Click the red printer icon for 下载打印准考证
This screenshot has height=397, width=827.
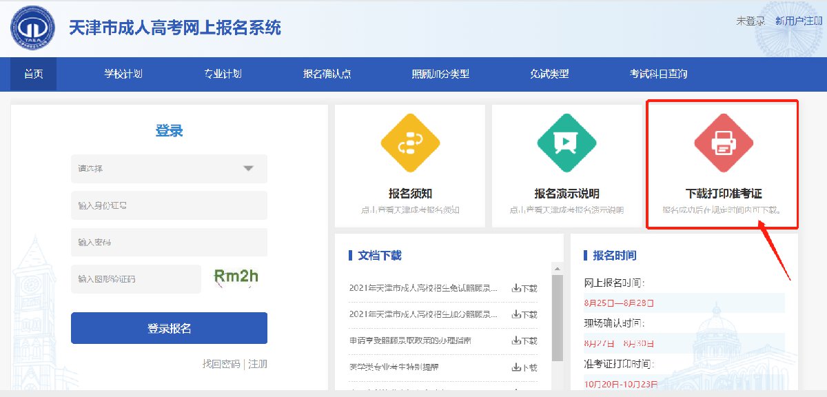[x=723, y=144]
